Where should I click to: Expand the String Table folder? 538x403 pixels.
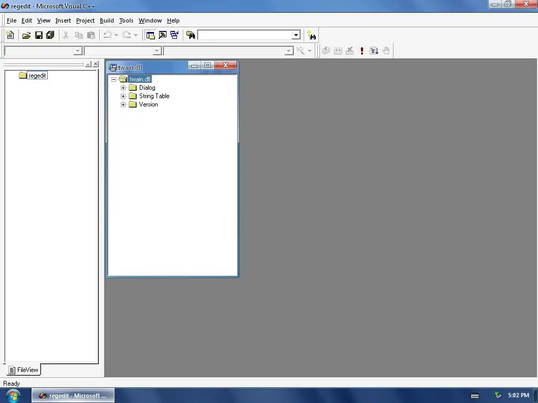[123, 97]
